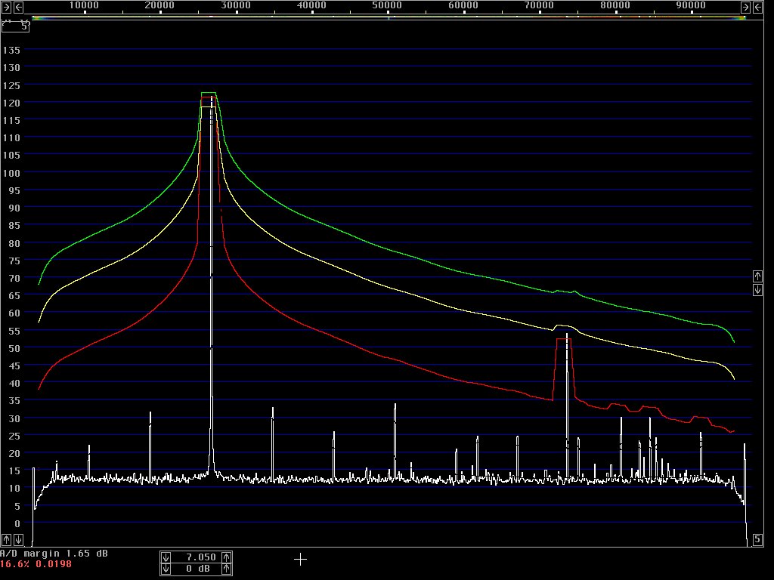
Task: Click the 10000 frequency scale label
Action: (x=84, y=5)
